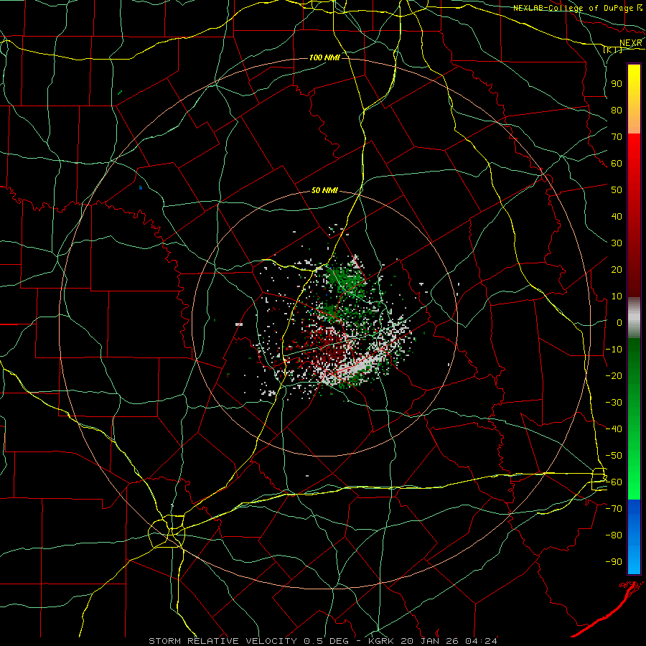Click the -60 value on the velocity scale
The image size is (646, 646).
point(614,482)
